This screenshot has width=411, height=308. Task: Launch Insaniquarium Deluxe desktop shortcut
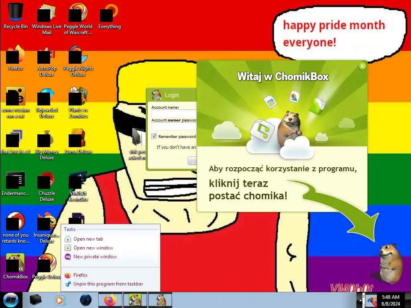[x=47, y=228]
